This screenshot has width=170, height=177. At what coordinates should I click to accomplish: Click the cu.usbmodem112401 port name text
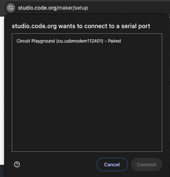tap(80, 41)
